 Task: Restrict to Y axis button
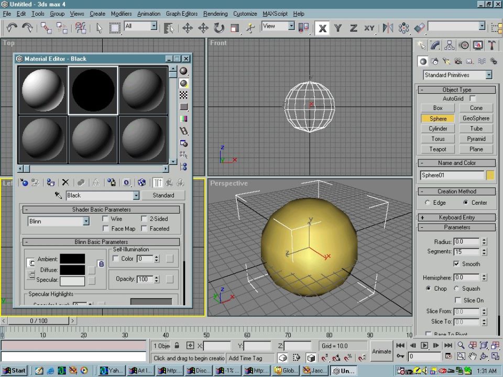click(338, 28)
